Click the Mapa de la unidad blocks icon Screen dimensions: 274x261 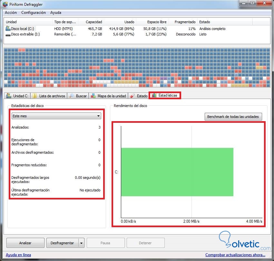93,96
